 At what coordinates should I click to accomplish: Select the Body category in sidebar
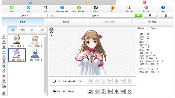tap(4, 37)
